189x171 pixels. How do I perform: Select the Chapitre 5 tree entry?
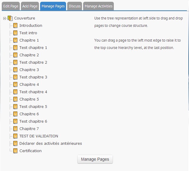(x=29, y=99)
